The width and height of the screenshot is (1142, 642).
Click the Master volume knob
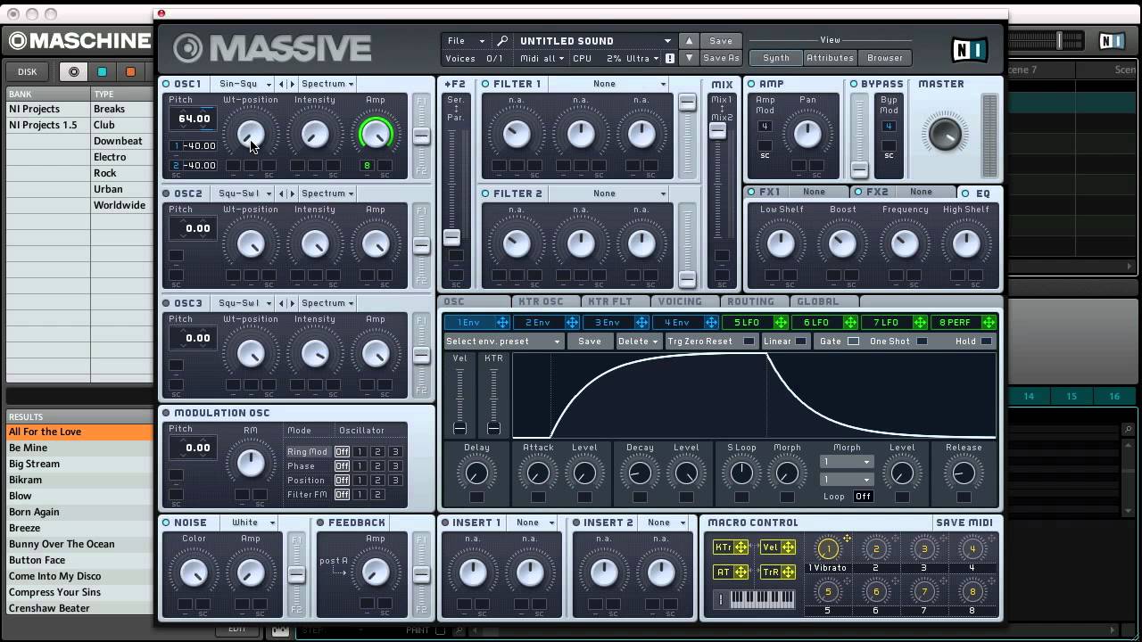[945, 134]
